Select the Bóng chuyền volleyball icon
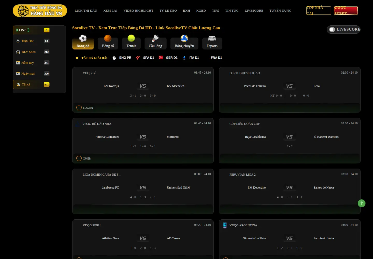Viewport: 373px width, 259px height. [184, 39]
